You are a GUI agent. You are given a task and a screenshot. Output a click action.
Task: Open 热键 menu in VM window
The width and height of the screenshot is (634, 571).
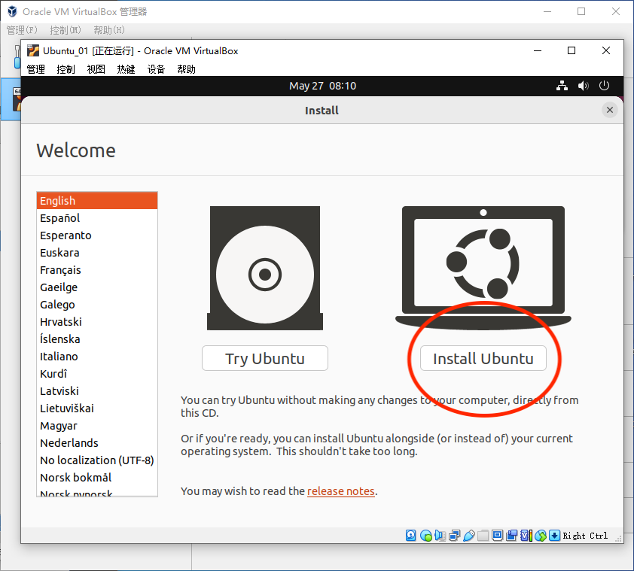[x=126, y=69]
